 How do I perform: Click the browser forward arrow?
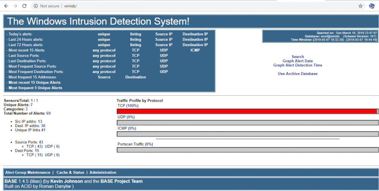15,6
